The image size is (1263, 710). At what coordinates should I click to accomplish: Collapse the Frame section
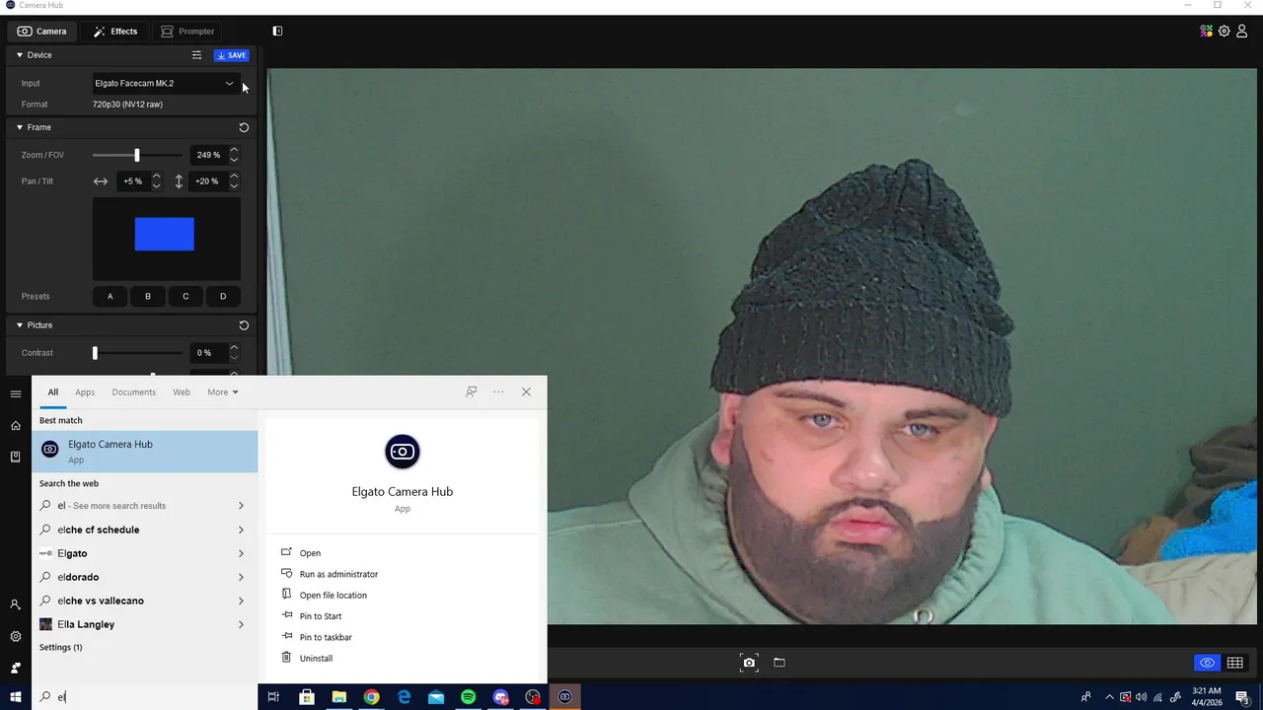point(20,127)
